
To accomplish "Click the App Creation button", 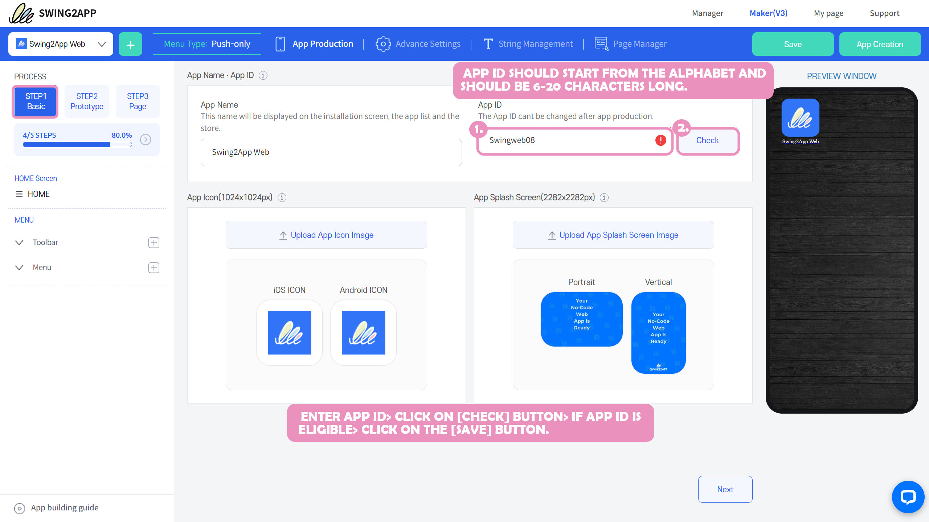I will 880,44.
